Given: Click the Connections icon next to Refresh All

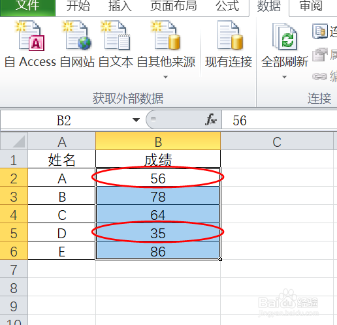Looking at the screenshot, I should pos(320,31).
